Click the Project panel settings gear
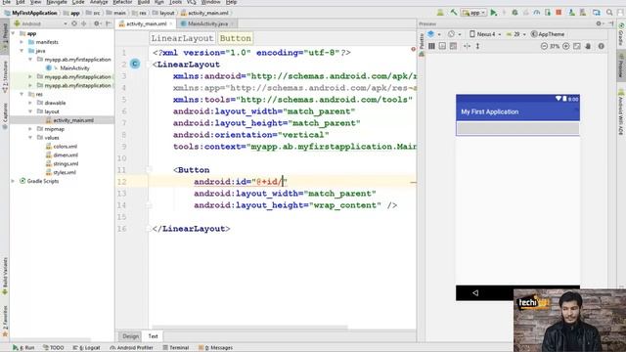Screen dimensions: 626x352 [x=97, y=23]
